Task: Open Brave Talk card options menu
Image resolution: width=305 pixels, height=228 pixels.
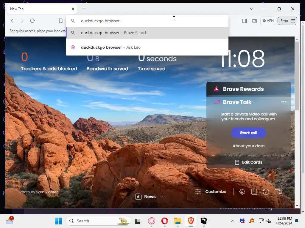Action: (x=284, y=102)
